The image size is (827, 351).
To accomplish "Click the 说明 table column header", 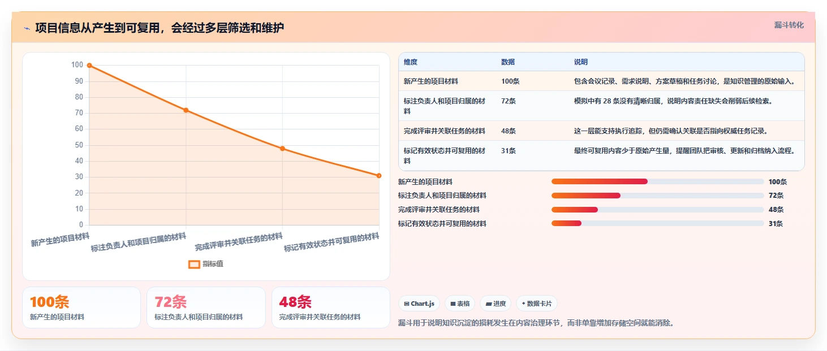I will (x=581, y=62).
